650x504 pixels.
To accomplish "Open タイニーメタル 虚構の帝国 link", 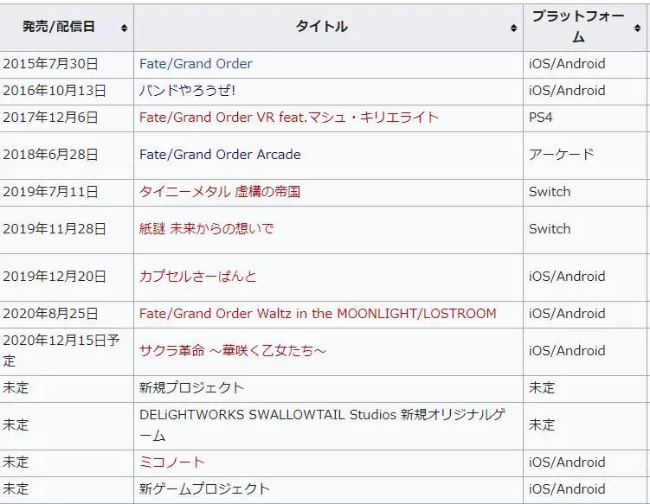I will point(220,192).
